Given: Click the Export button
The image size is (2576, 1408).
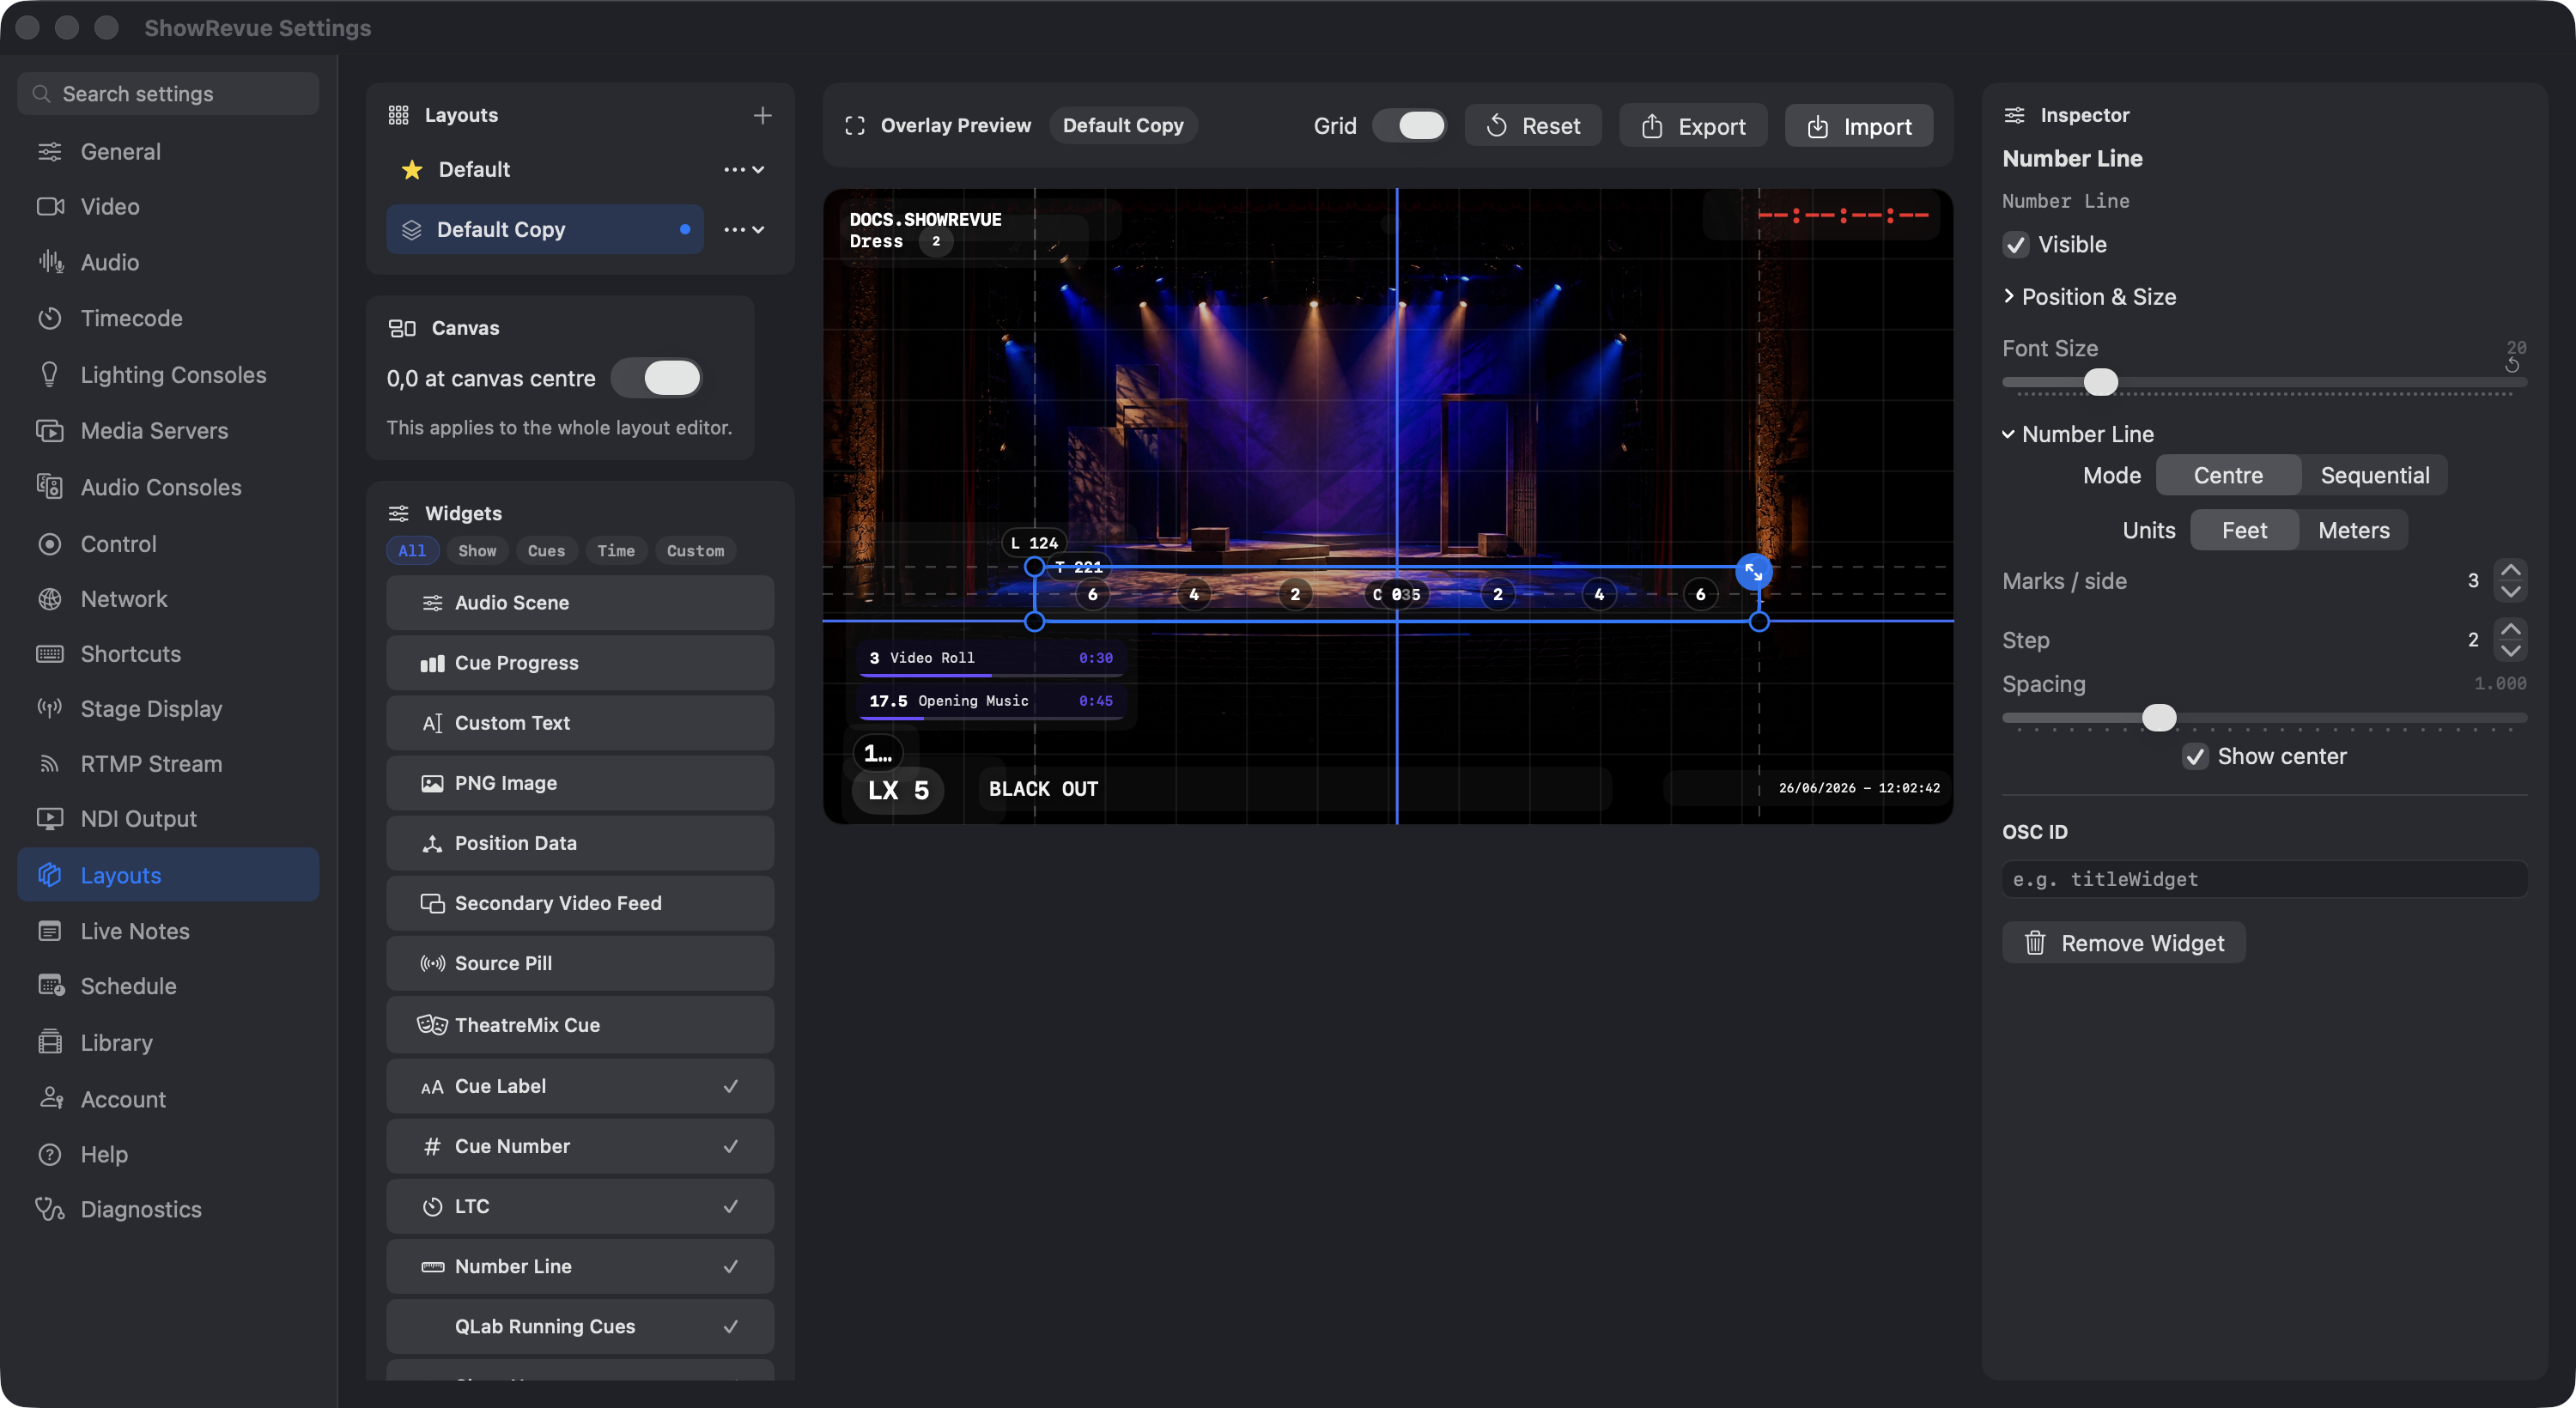Looking at the screenshot, I should click(x=1693, y=126).
